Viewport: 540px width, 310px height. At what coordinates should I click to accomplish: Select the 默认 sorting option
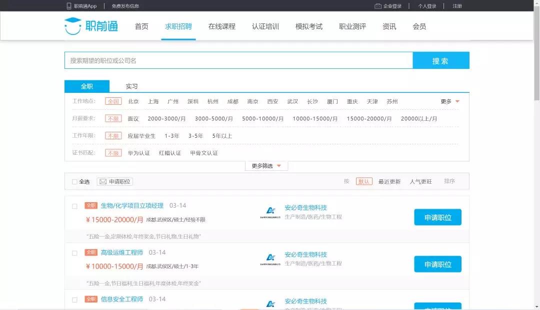(364, 181)
